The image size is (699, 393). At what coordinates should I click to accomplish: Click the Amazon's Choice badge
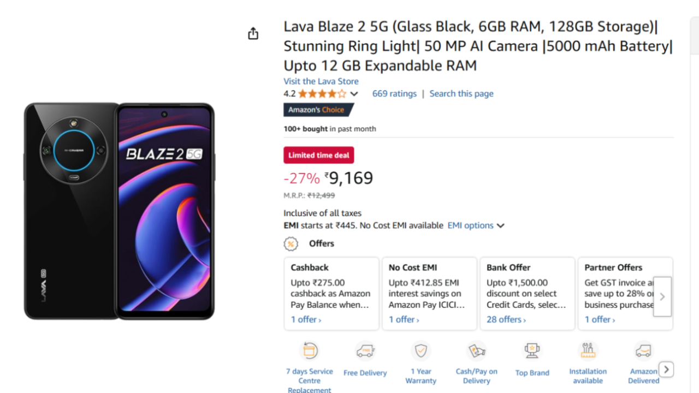pos(317,110)
